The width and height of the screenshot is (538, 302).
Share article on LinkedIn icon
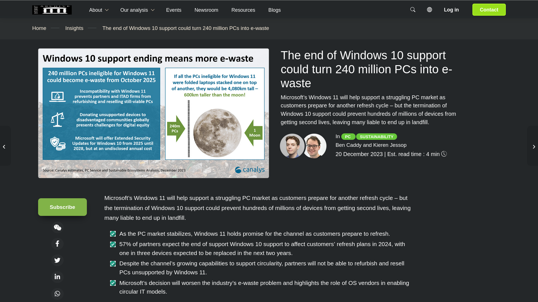click(57, 277)
